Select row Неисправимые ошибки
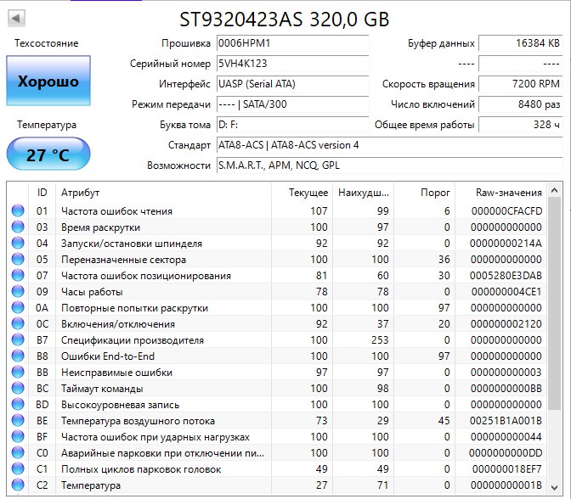The height and width of the screenshot is (499, 571). click(x=277, y=372)
